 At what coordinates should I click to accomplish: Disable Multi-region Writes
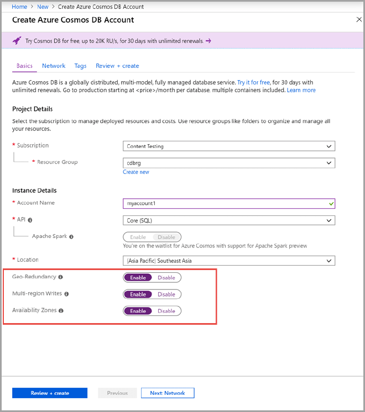pyautogui.click(x=166, y=294)
